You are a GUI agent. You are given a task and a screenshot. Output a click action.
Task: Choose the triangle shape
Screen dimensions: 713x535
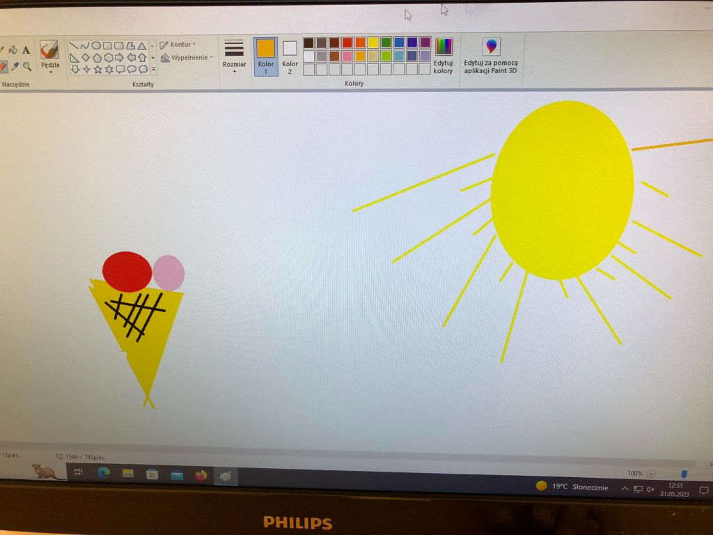tap(142, 46)
